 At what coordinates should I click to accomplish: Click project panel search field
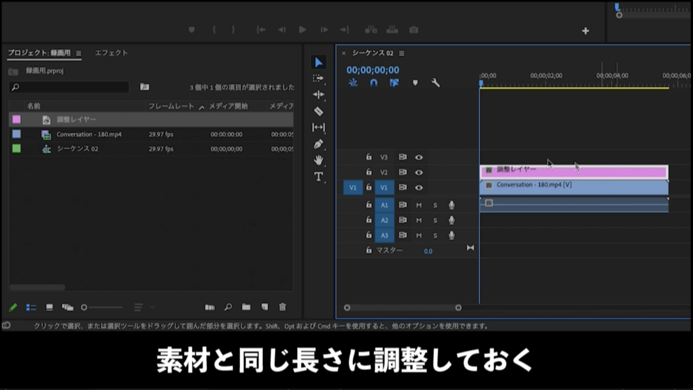[x=69, y=87]
